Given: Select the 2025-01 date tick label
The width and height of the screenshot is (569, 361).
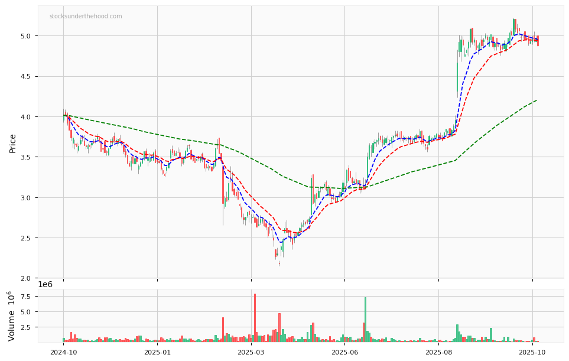Looking at the screenshot, I should 157,352.
